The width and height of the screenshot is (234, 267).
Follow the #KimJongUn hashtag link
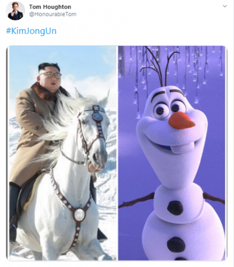coord(31,31)
